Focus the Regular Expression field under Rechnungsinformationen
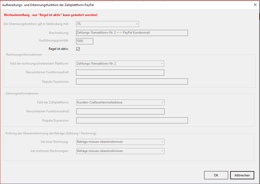The height and width of the screenshot is (184, 260). click(132, 82)
